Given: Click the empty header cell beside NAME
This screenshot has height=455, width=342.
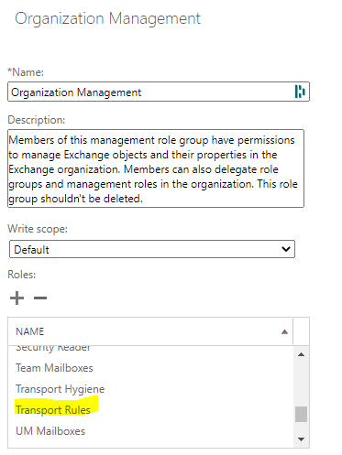Looking at the screenshot, I should point(301,331).
